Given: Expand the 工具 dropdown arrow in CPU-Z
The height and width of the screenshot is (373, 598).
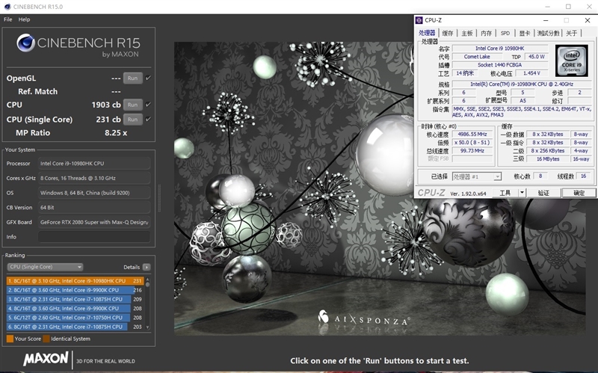Looking at the screenshot, I should [522, 193].
